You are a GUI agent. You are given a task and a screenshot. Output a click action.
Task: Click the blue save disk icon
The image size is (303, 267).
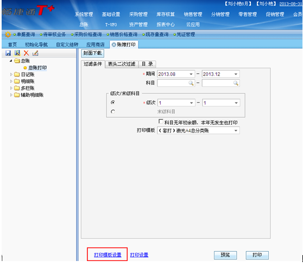(x=8, y=53)
